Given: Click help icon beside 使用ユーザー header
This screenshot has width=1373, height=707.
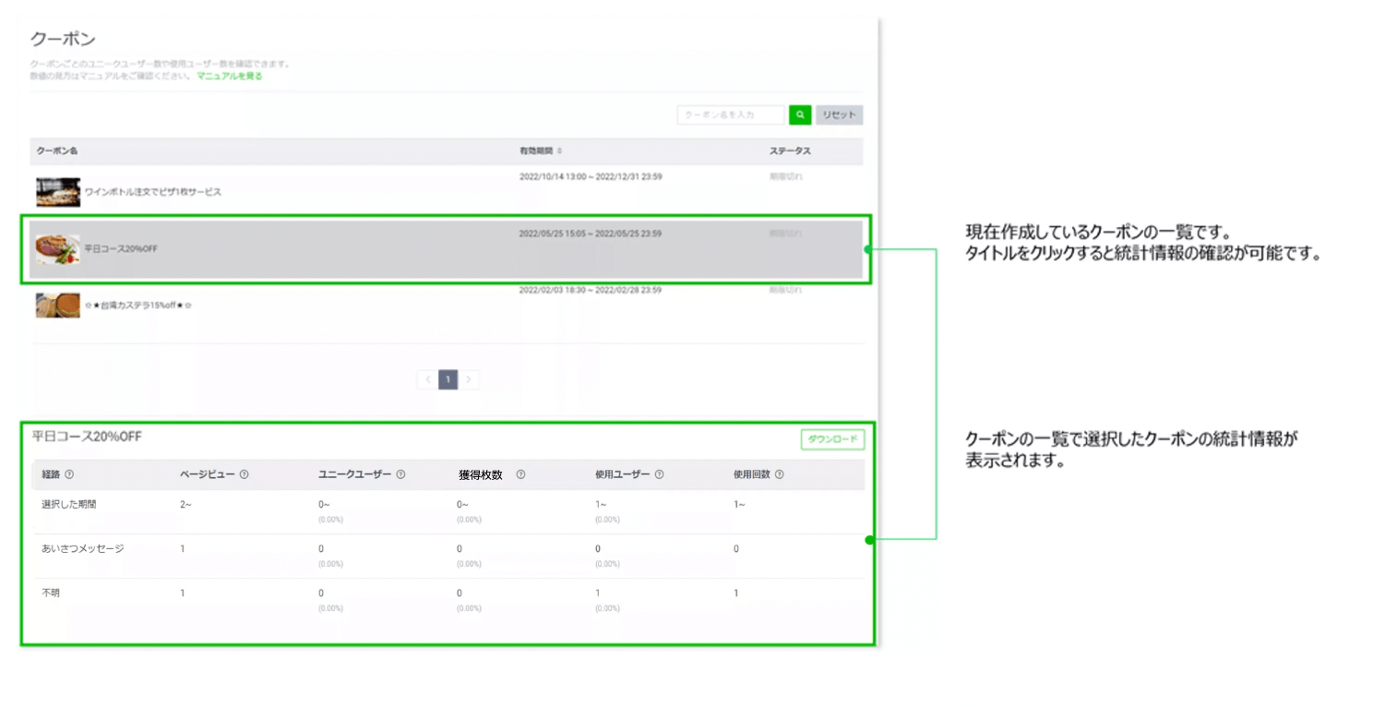Looking at the screenshot, I should tap(659, 474).
